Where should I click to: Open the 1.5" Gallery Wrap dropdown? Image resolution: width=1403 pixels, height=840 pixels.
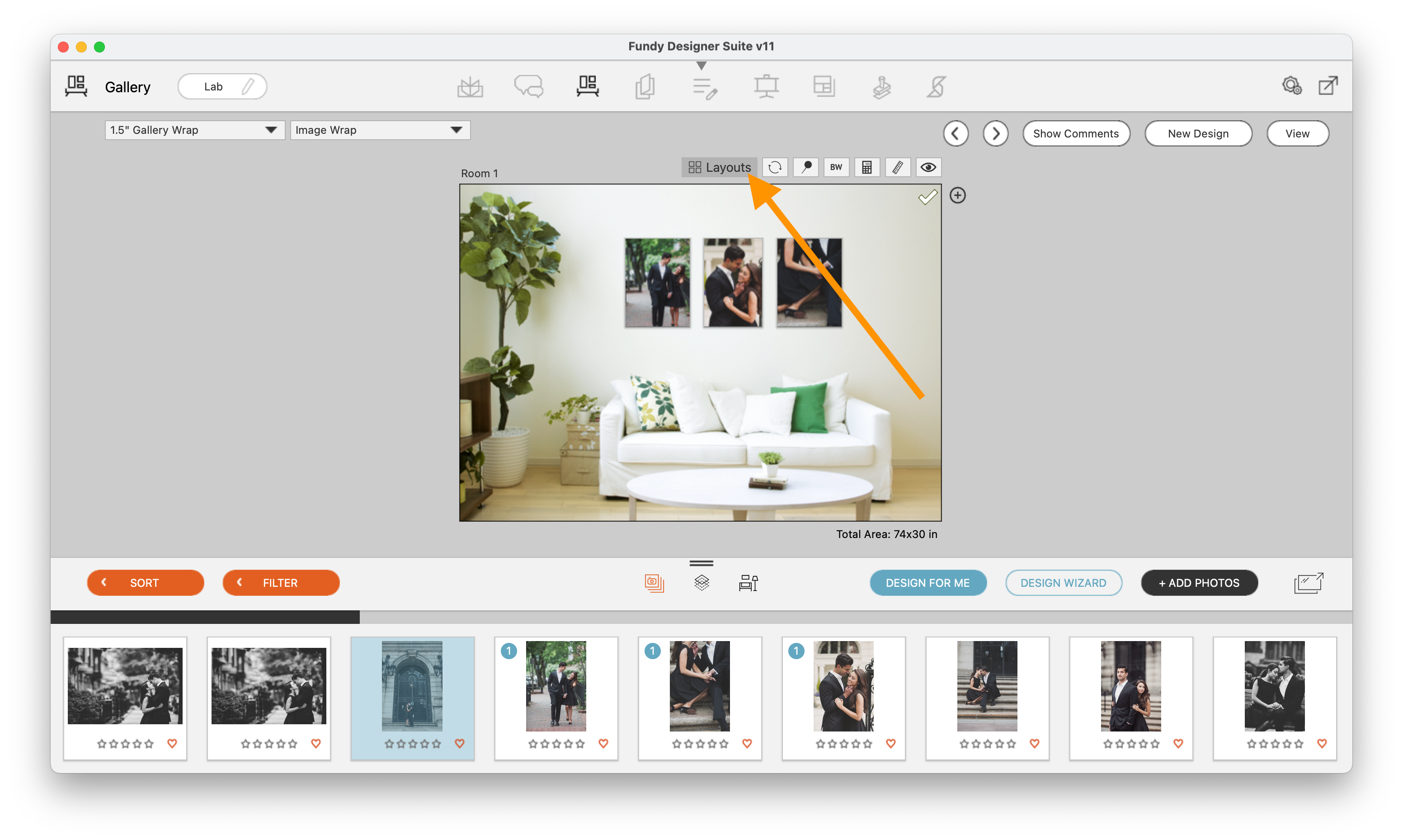[x=195, y=130]
